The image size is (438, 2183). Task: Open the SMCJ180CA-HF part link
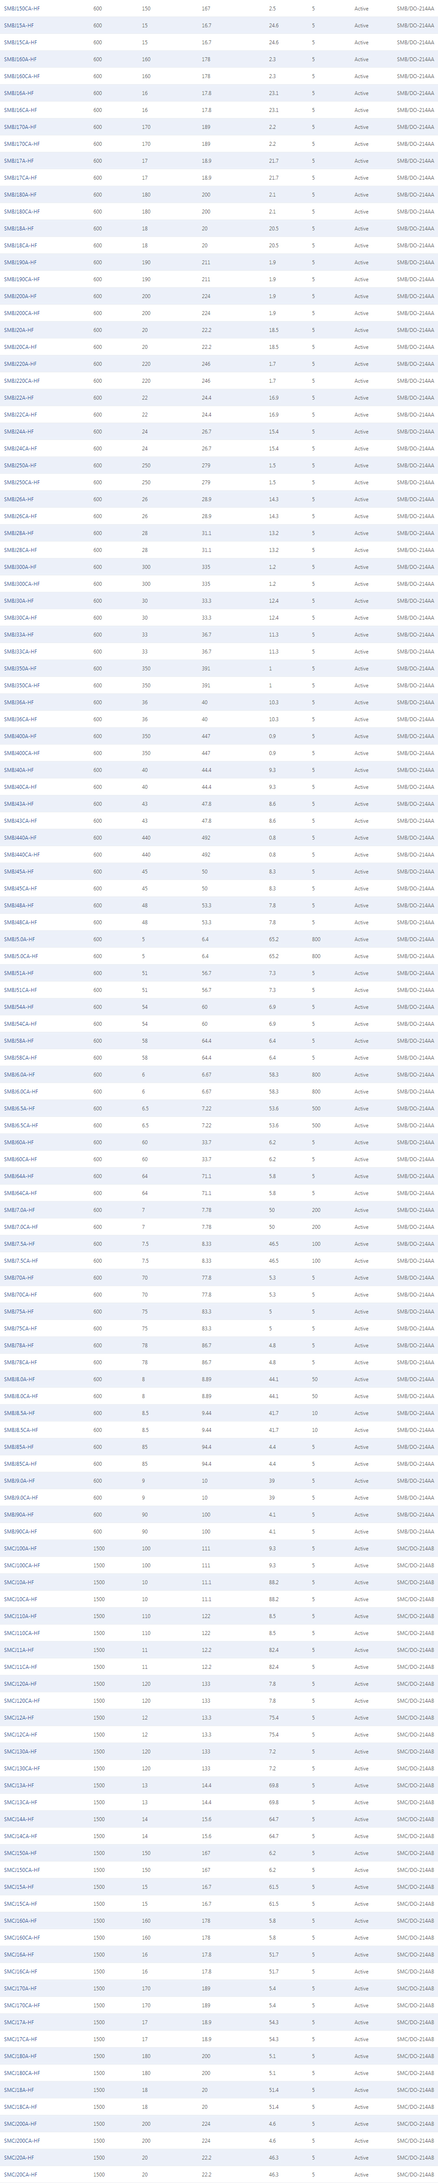point(22,2073)
